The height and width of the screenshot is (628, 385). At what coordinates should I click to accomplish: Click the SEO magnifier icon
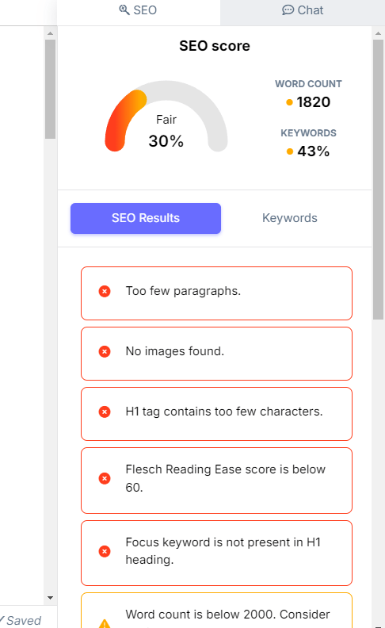[x=124, y=10]
